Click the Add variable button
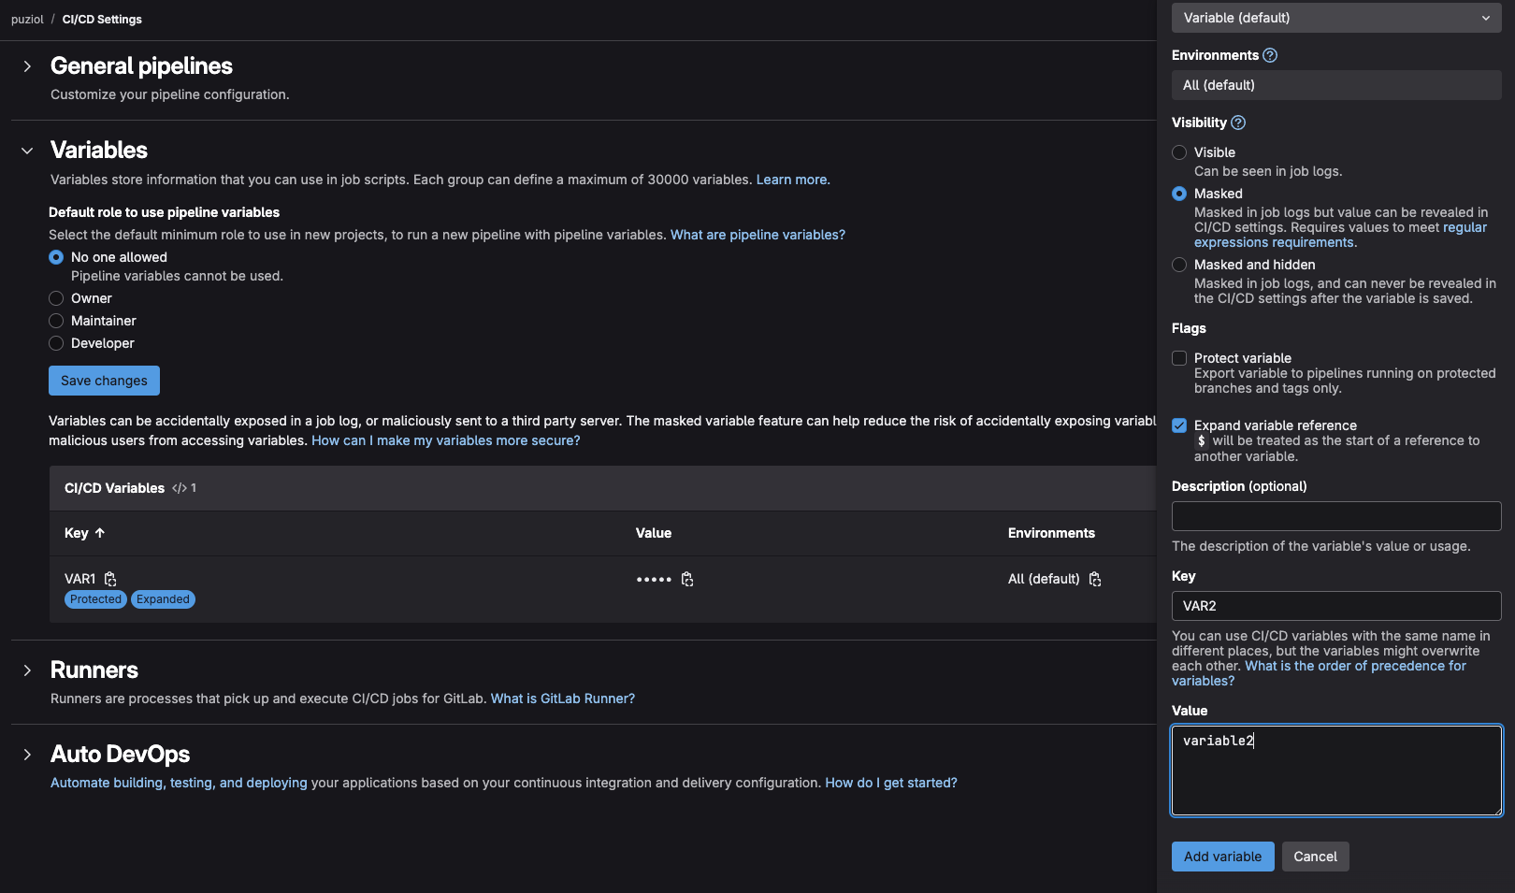 [x=1221, y=857]
